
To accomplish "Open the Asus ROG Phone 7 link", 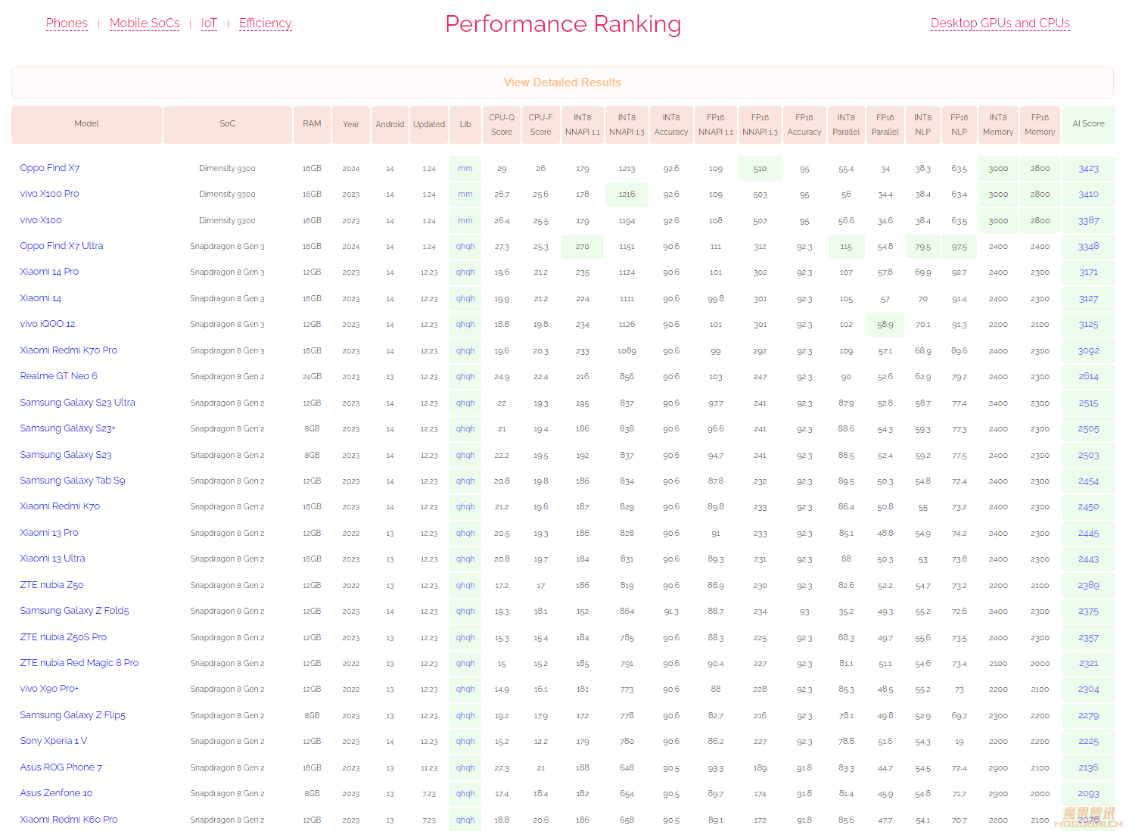I will 61,767.
